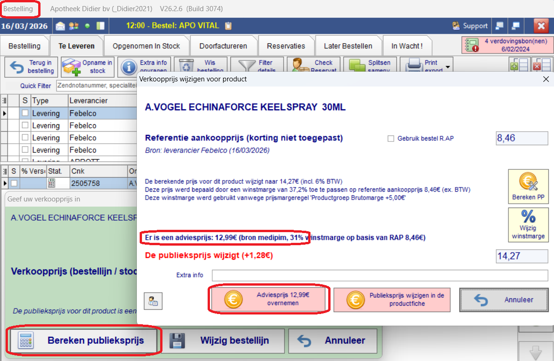Enable the Gebruik bestel R.AP checkbox
This screenshot has width=554, height=361.
391,139
